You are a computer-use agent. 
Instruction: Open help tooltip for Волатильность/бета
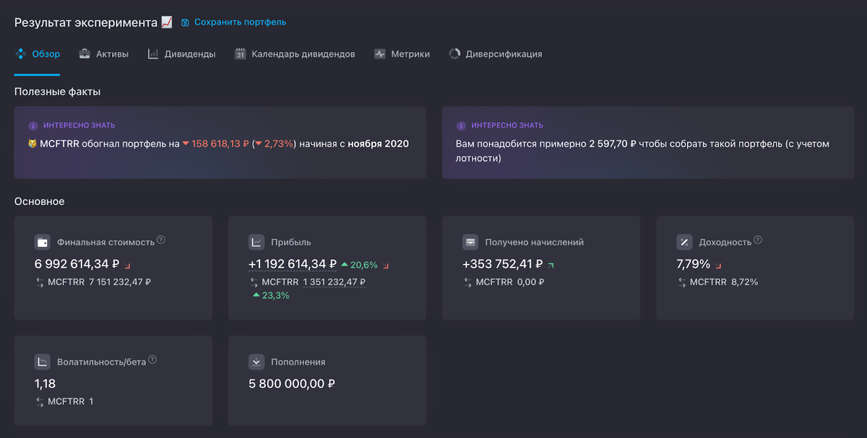pos(152,359)
